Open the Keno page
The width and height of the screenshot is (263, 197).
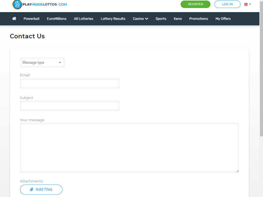(x=178, y=19)
